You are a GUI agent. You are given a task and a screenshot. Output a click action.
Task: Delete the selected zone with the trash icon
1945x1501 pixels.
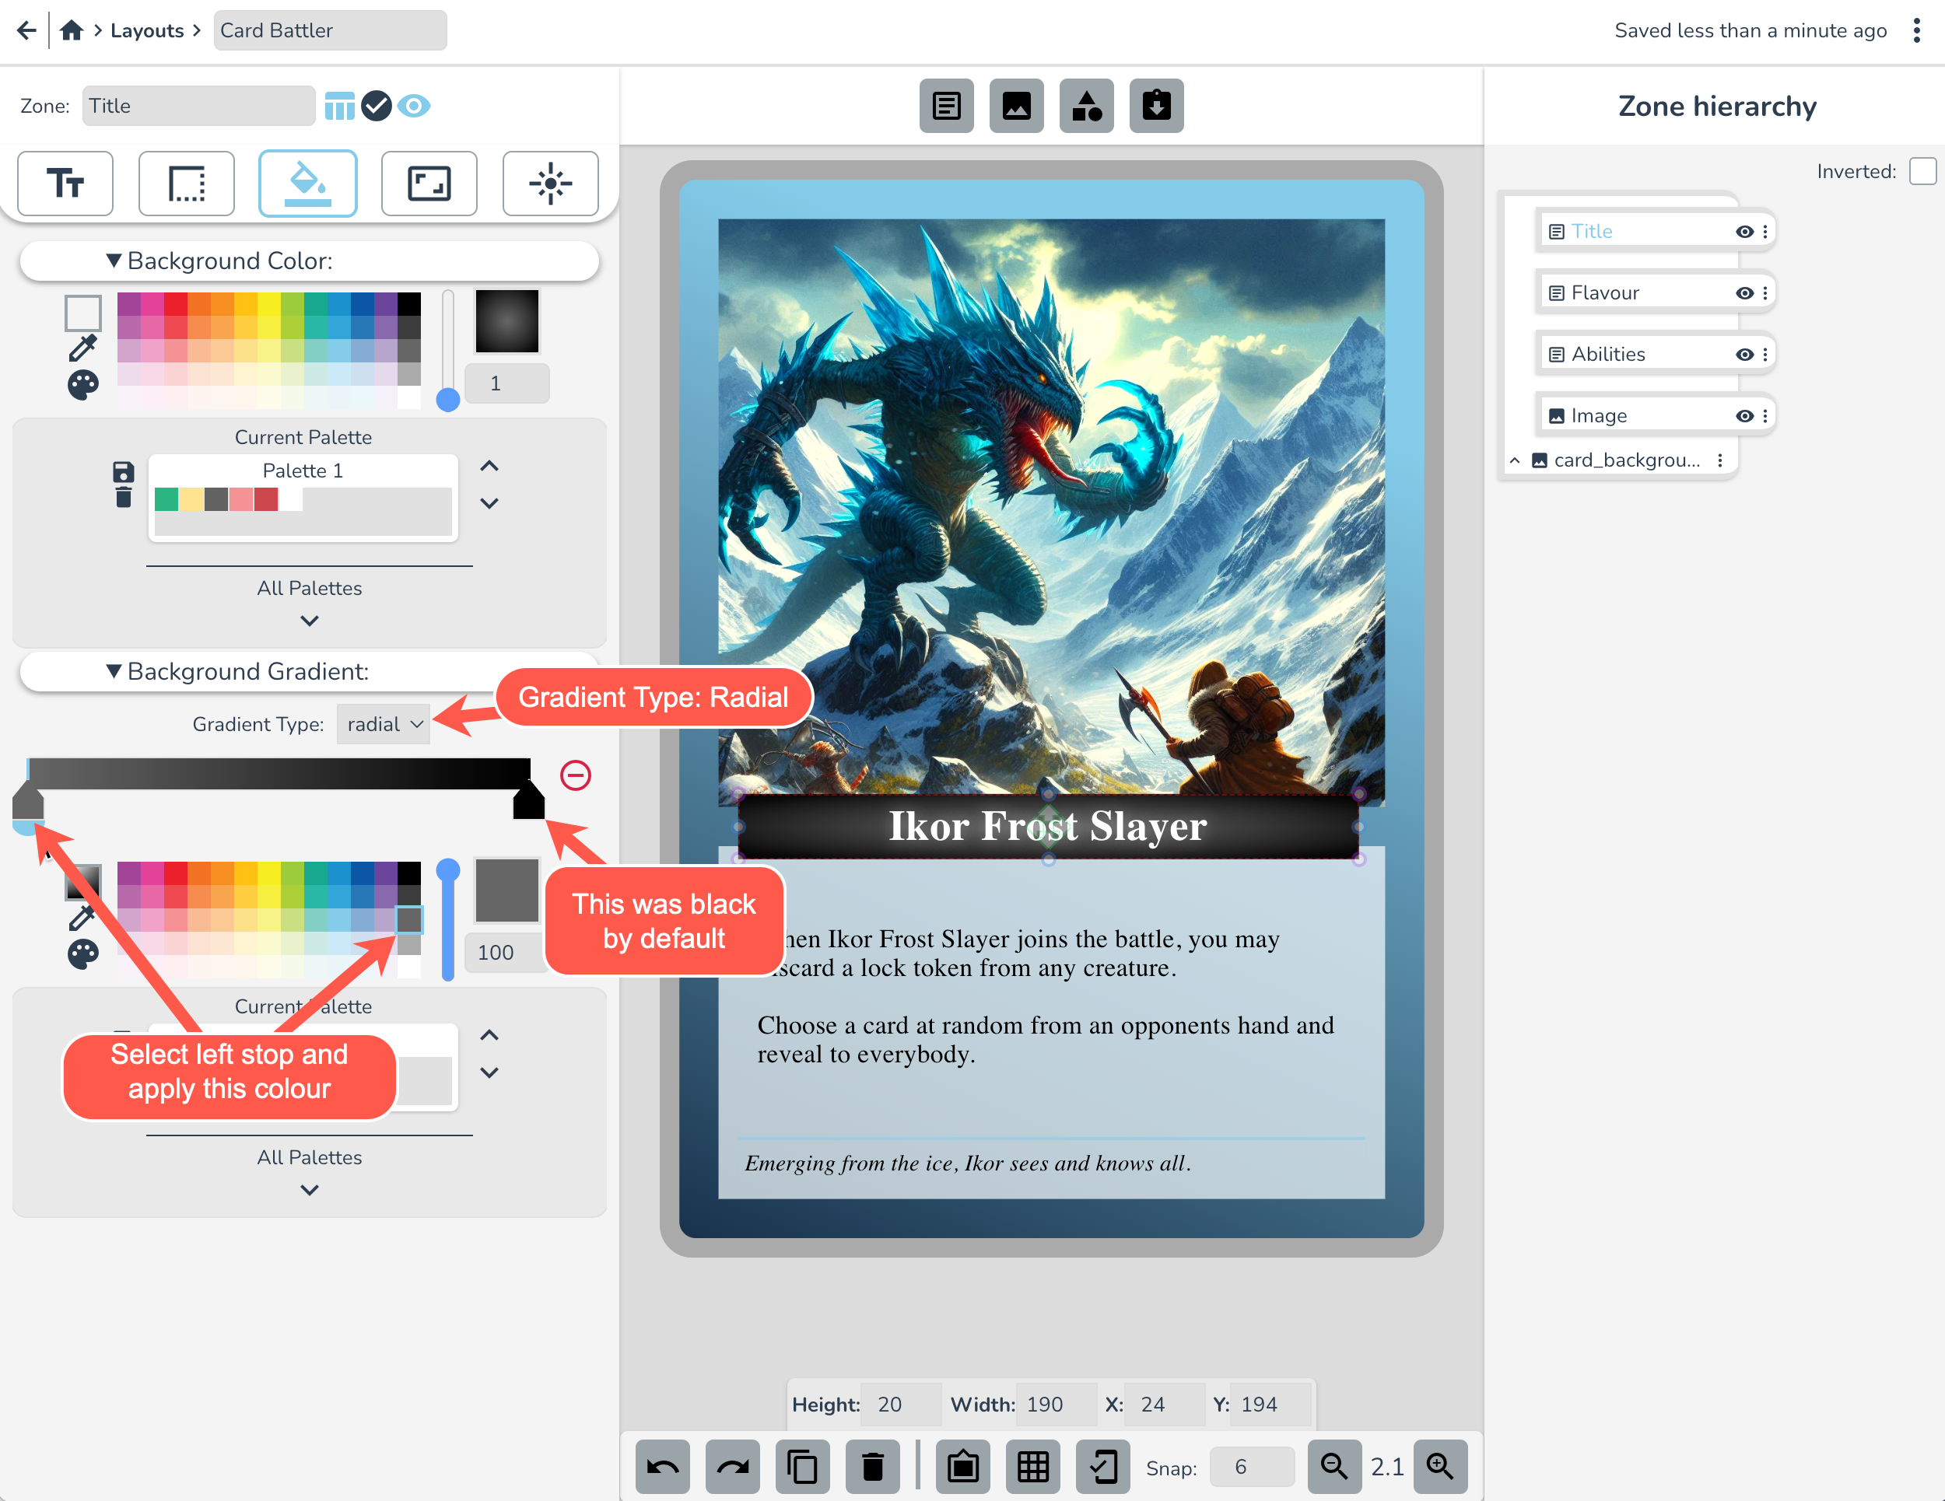click(873, 1465)
